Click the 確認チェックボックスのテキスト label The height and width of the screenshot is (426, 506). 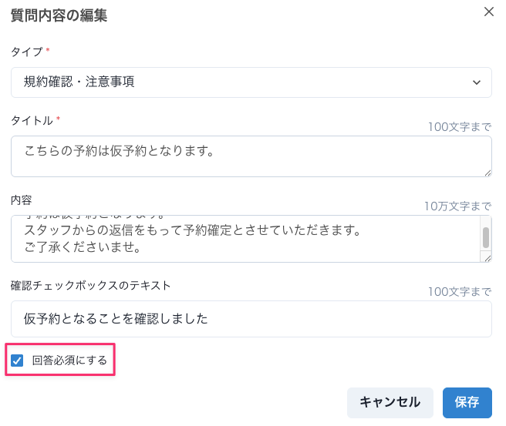pos(91,285)
